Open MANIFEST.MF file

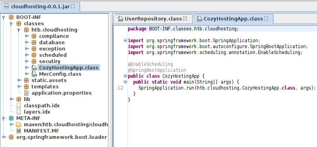pos(41,131)
